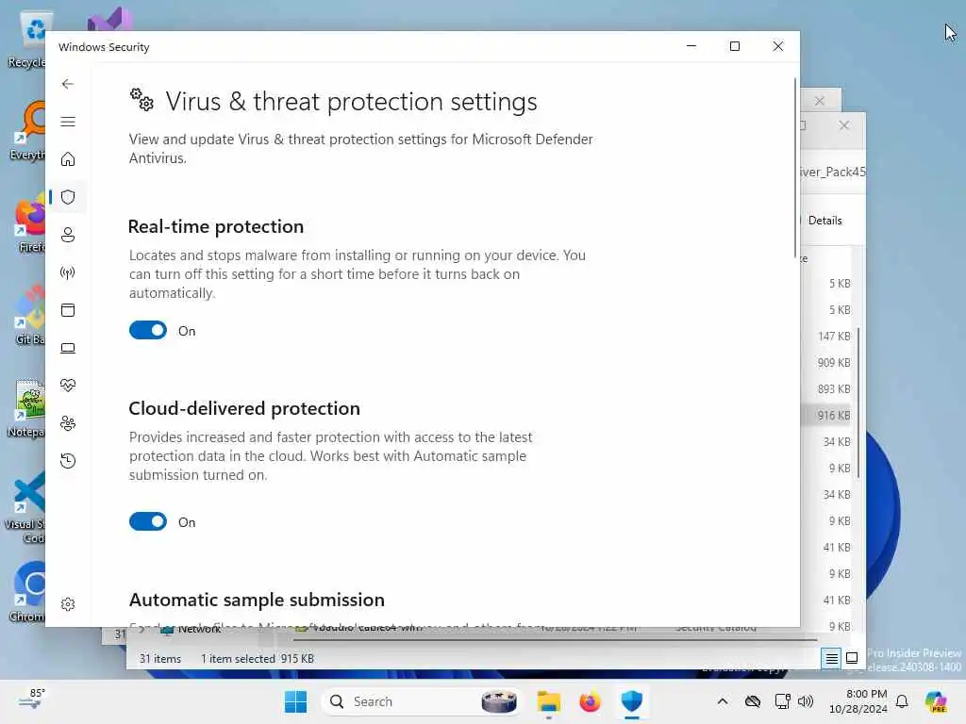Open Windows Security settings gear
Viewport: 966px width, 724px height.
tap(68, 604)
